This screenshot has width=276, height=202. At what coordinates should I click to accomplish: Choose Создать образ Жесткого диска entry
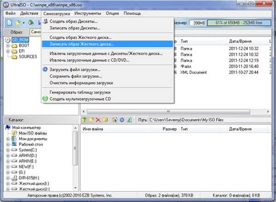108,38
